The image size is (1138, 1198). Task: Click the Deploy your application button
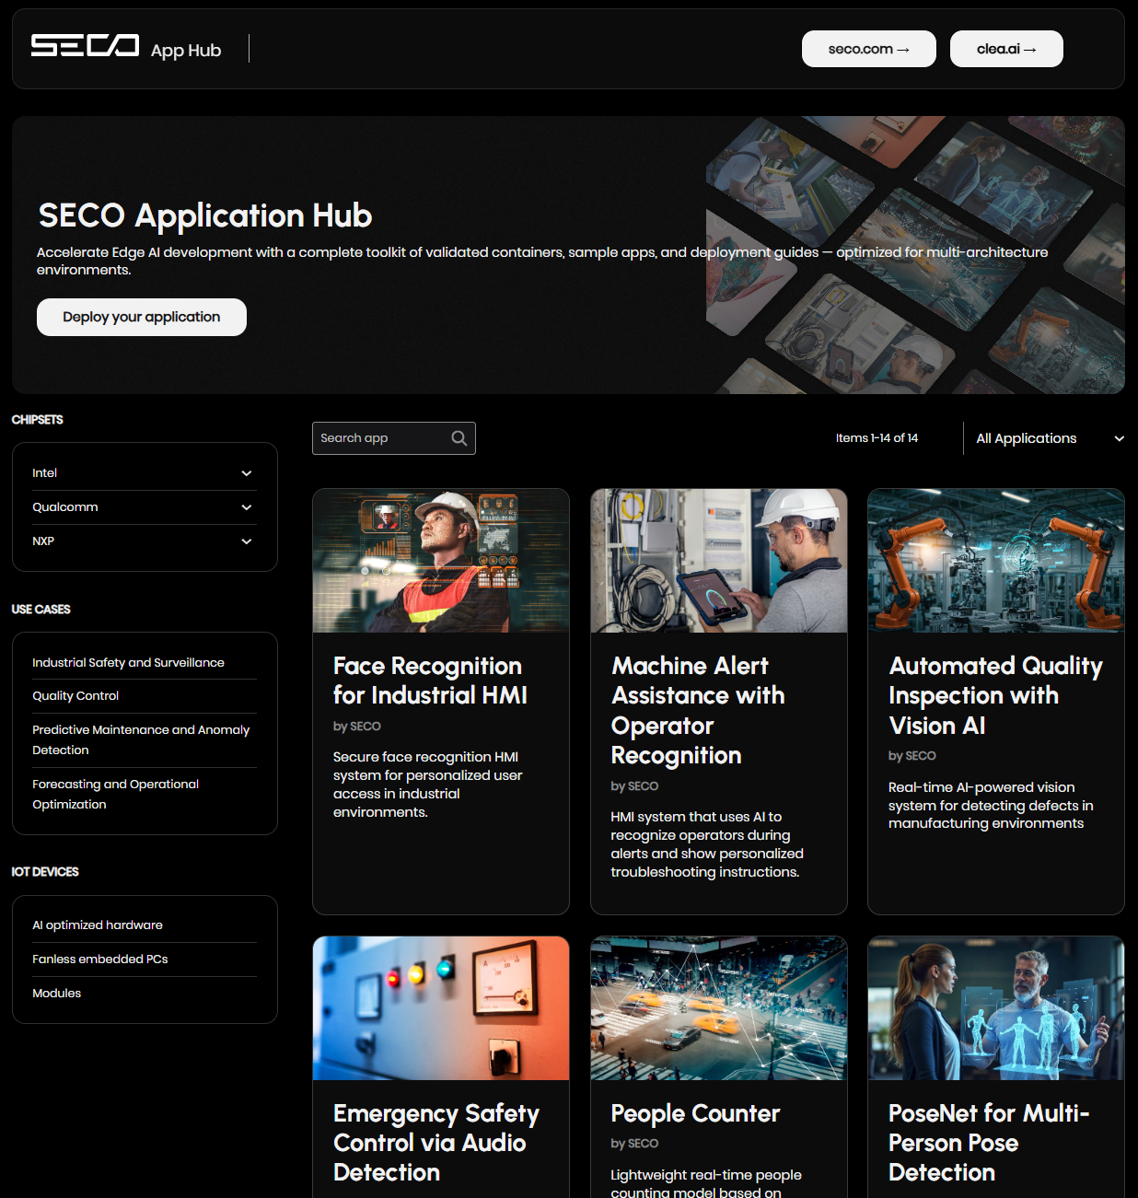tap(141, 317)
